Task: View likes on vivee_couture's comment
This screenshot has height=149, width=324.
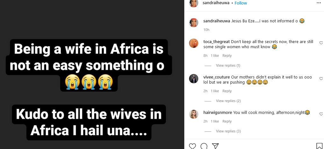Action: point(215,91)
